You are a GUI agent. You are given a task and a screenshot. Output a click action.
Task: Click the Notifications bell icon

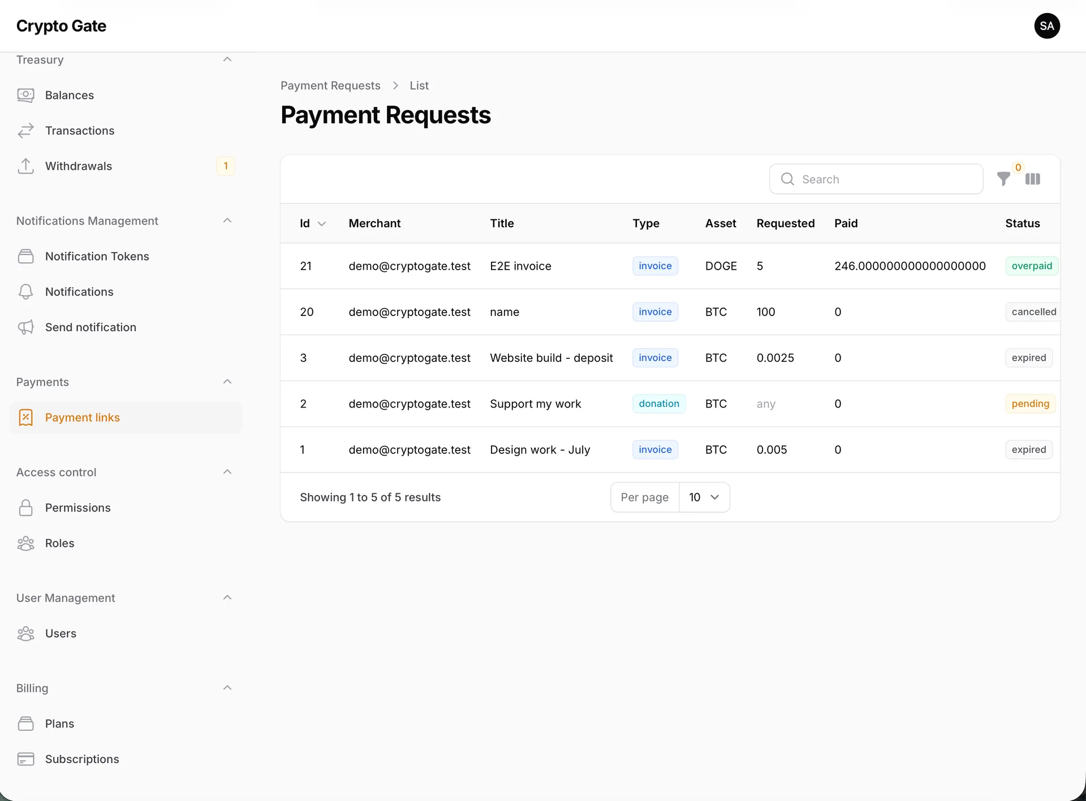pyautogui.click(x=25, y=292)
